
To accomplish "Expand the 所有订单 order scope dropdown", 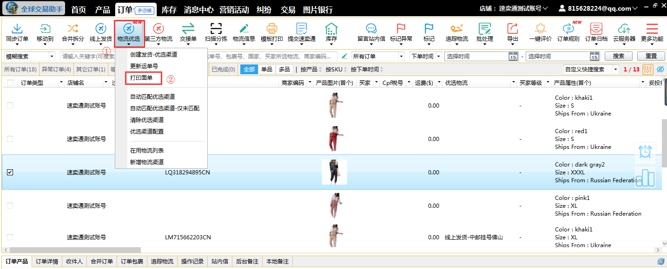I will click(402, 57).
